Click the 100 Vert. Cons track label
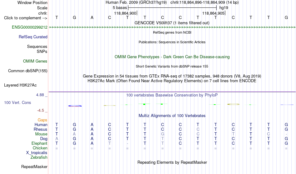 pyautogui.click(x=17, y=103)
